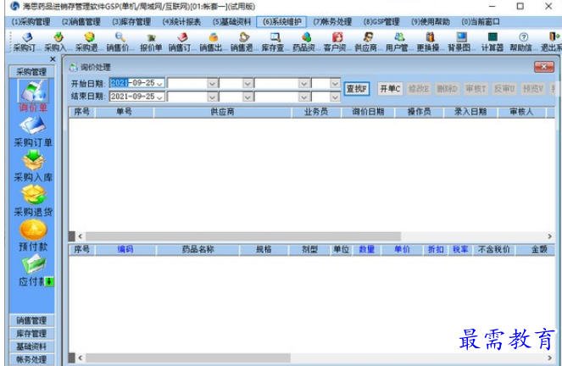Click the 询价日期 column header
This screenshot has width=562, height=366.
[x=368, y=112]
